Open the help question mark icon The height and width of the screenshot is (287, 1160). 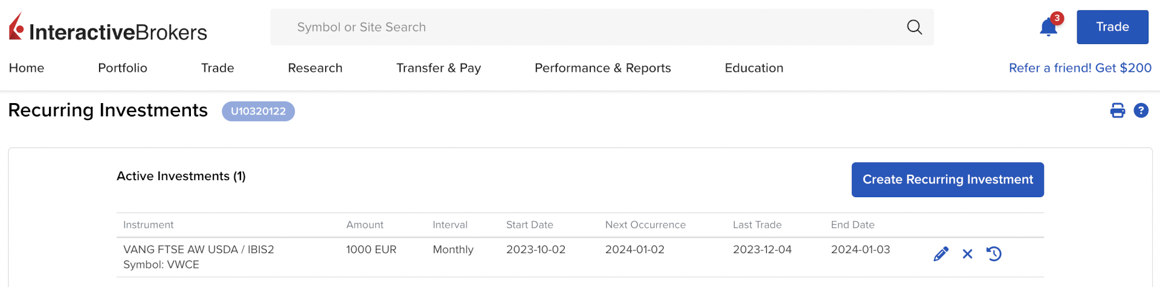(x=1141, y=111)
